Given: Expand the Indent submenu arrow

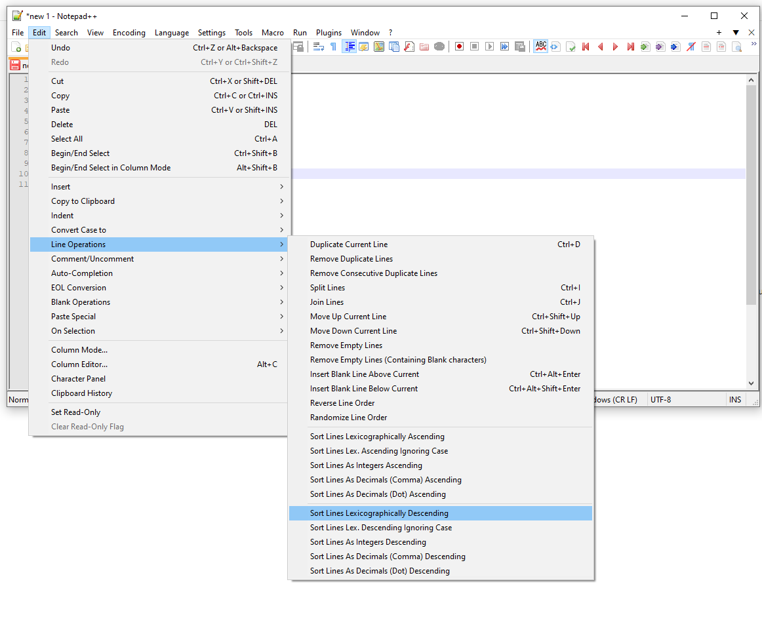Looking at the screenshot, I should (281, 216).
